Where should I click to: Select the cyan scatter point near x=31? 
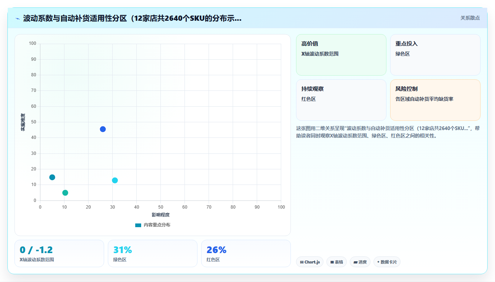[x=115, y=180]
